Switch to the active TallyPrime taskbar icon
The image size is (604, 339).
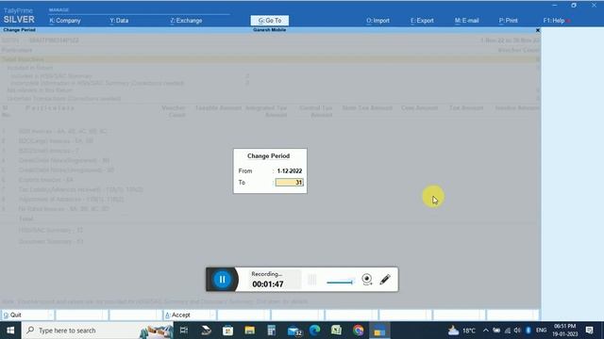[x=379, y=331]
